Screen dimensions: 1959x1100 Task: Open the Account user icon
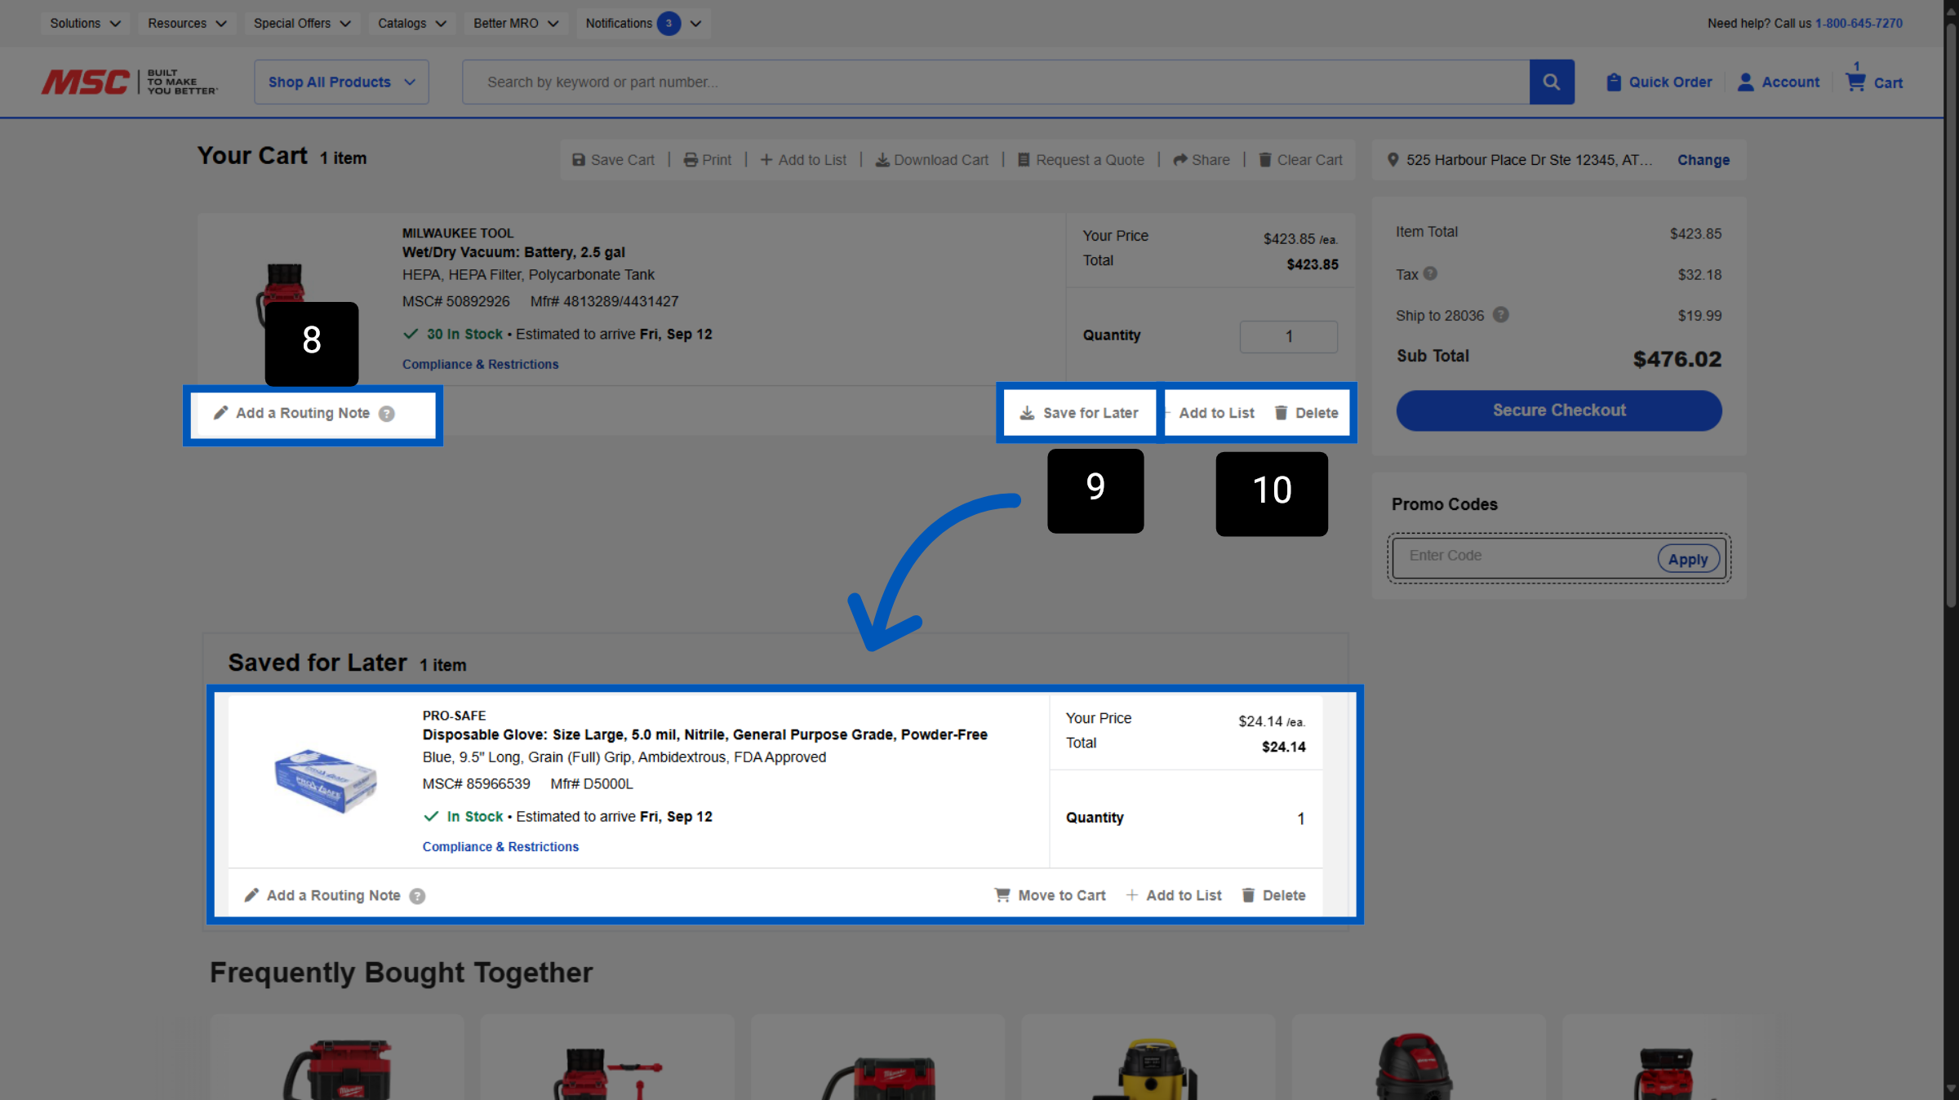click(1745, 82)
